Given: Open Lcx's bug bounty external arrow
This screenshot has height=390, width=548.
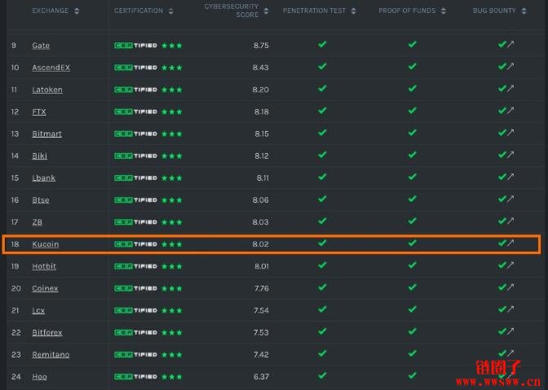Looking at the screenshot, I should coord(510,309).
